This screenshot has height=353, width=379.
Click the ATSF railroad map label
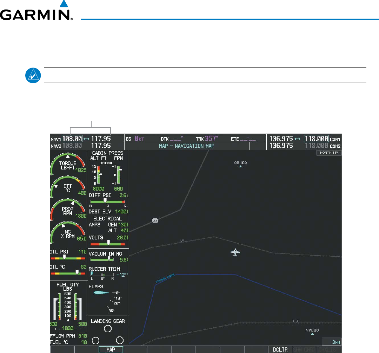296,321
